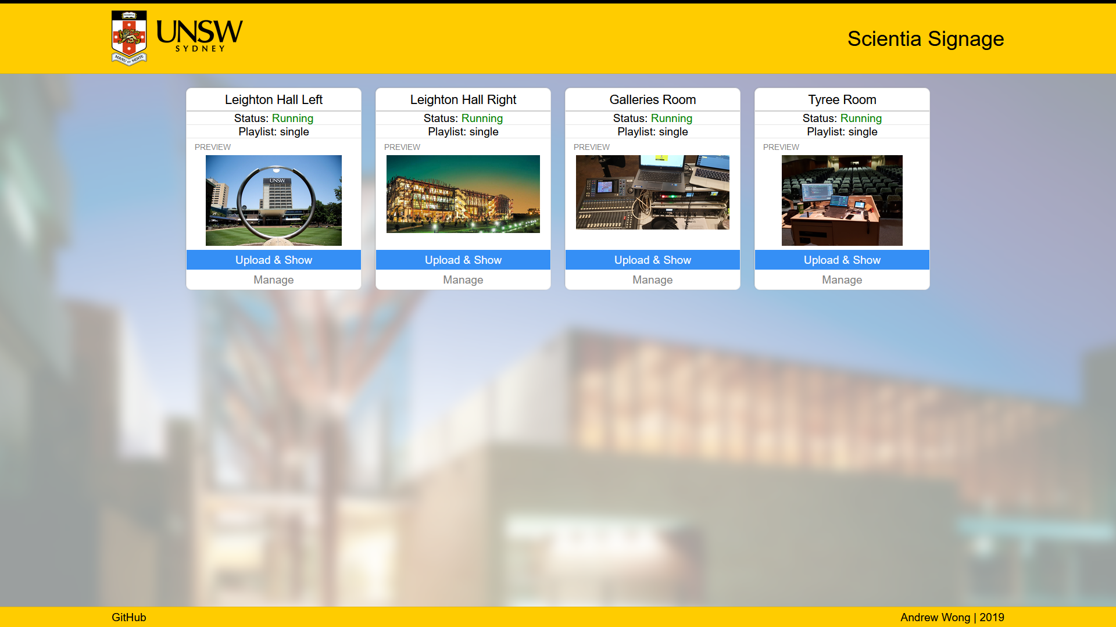Open Leighton Hall Right preview image
The width and height of the screenshot is (1116, 627).
(463, 194)
